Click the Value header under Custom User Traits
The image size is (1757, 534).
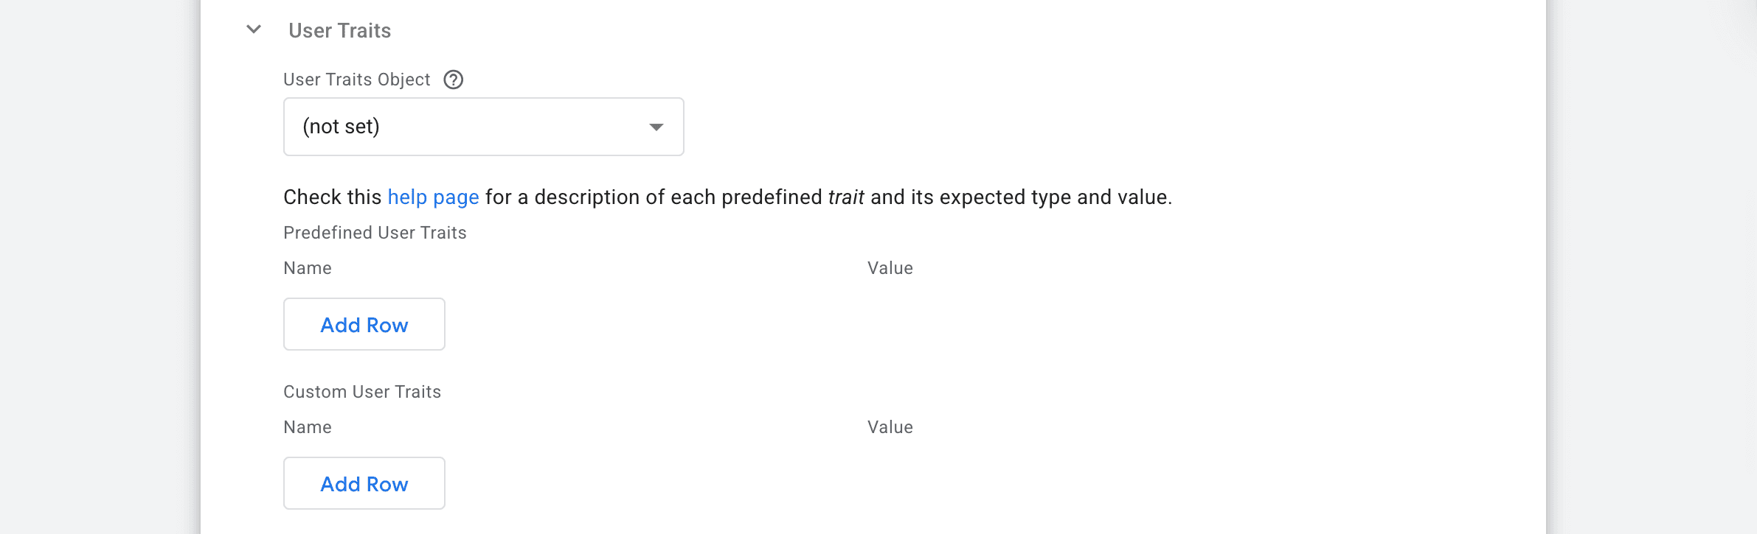(890, 427)
